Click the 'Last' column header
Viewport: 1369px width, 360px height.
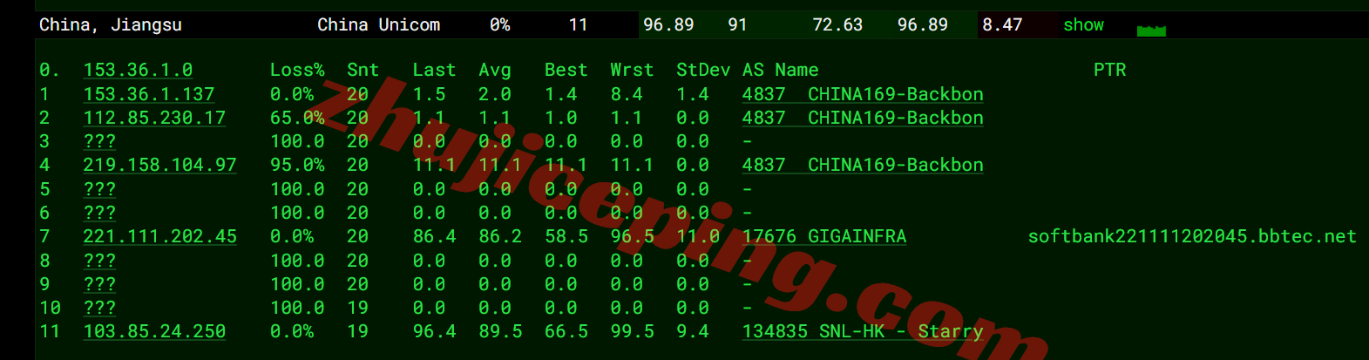click(434, 70)
